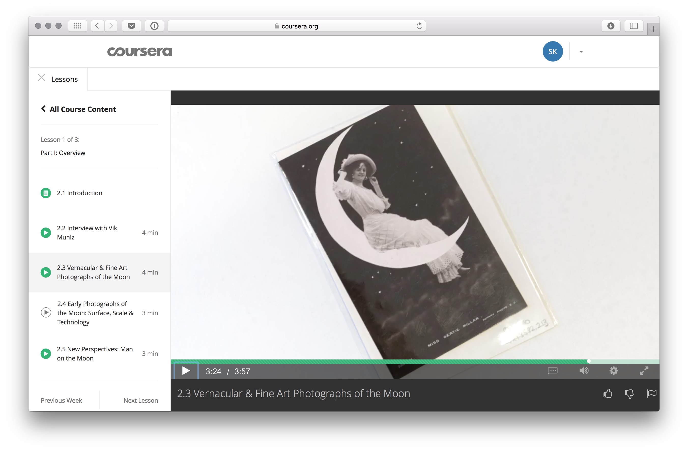Select the Lessons tab
The image size is (688, 452).
point(65,79)
